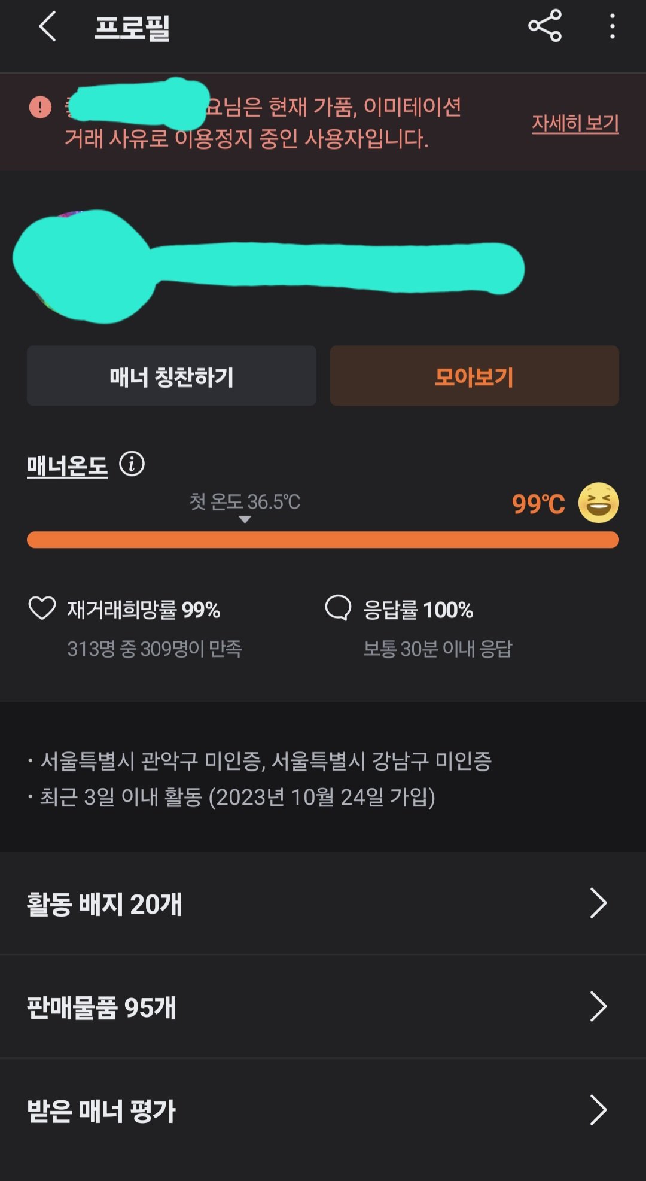Tap the heart icon by 재거래희망률

[42, 608]
